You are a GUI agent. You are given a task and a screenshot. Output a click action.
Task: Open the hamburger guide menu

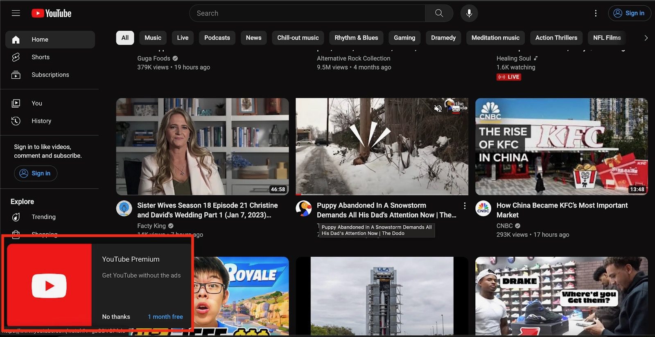point(16,13)
